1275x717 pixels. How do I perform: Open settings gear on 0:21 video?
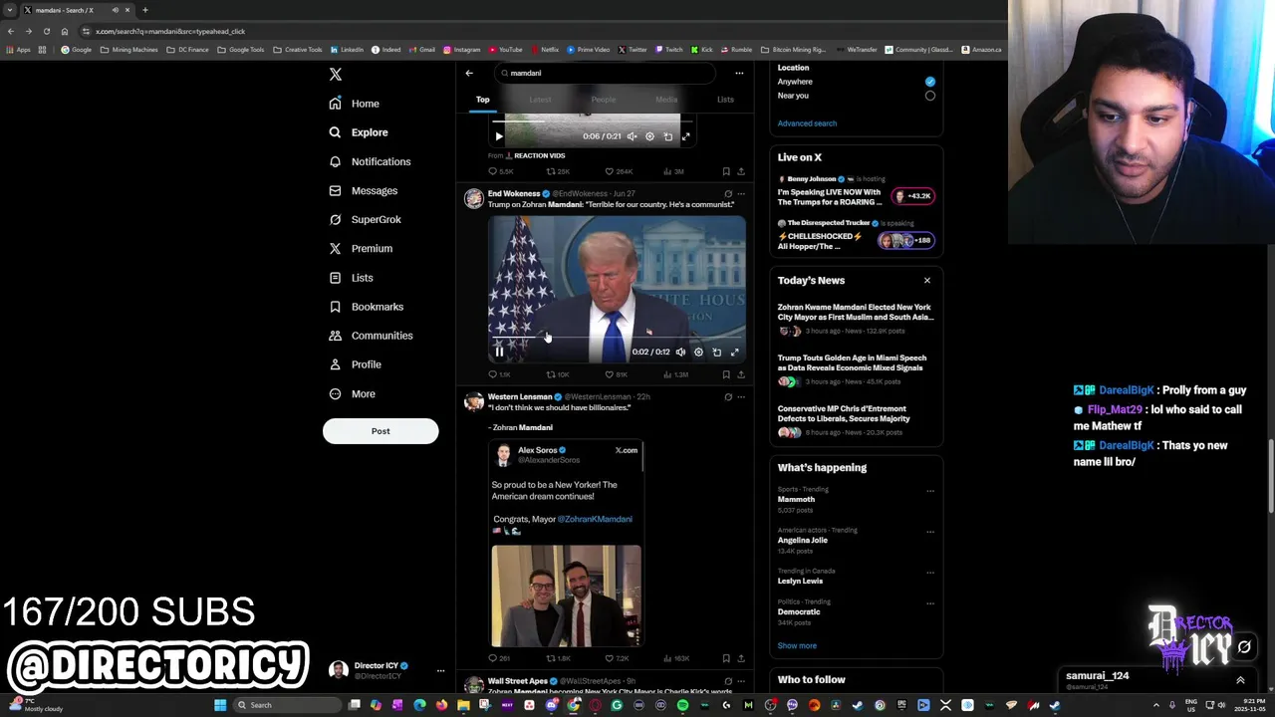(649, 136)
